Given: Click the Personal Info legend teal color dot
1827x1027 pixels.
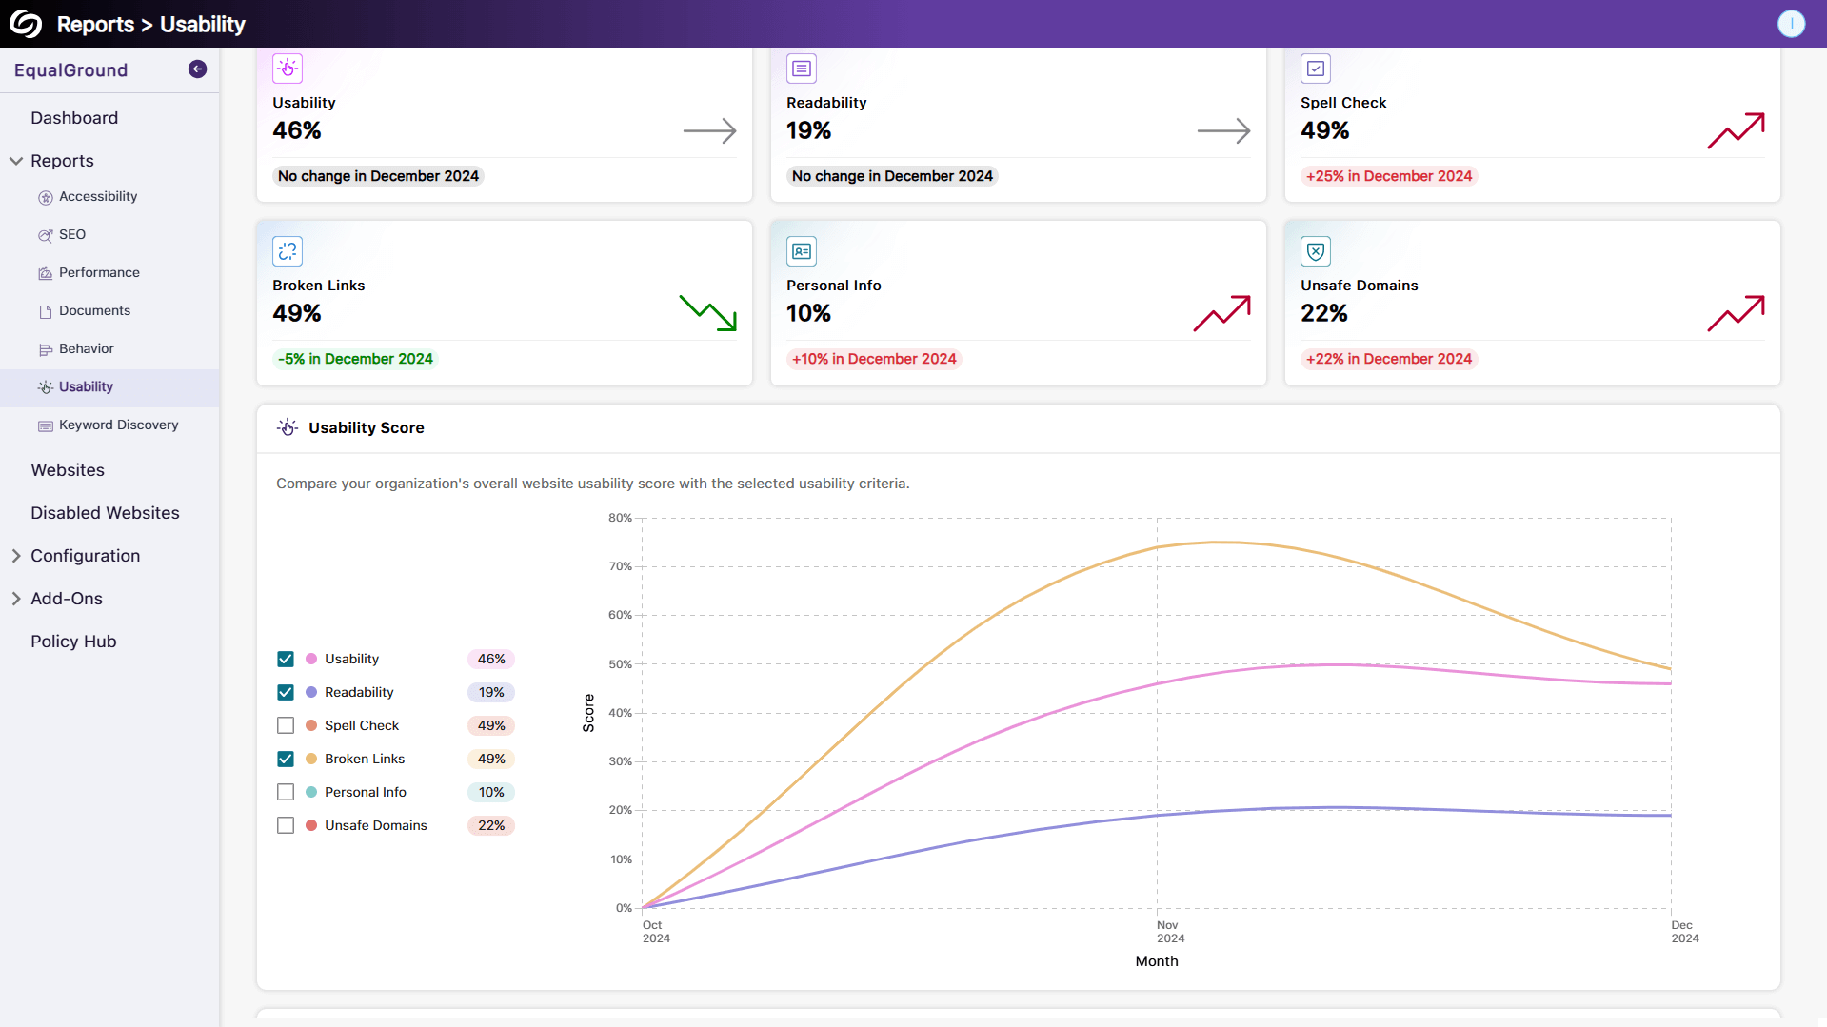Looking at the screenshot, I should point(311,792).
